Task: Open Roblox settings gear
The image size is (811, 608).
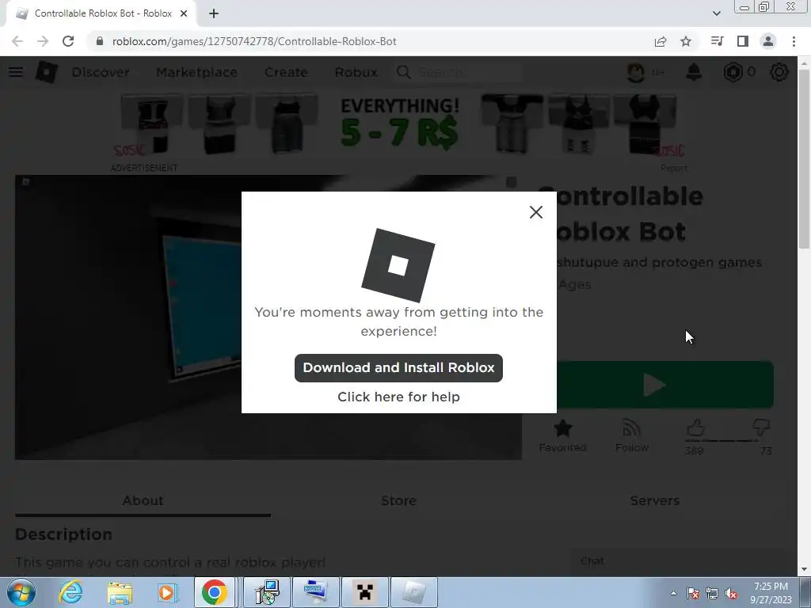Action: (779, 72)
